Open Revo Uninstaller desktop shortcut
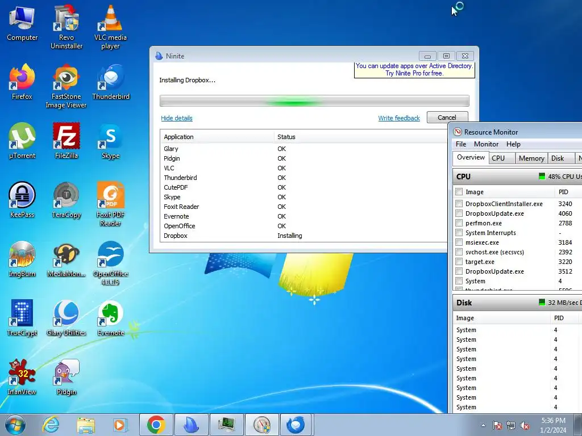The height and width of the screenshot is (436, 582). 66,28
